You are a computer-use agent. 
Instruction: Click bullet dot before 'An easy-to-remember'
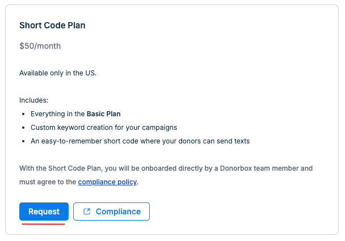tap(23, 141)
